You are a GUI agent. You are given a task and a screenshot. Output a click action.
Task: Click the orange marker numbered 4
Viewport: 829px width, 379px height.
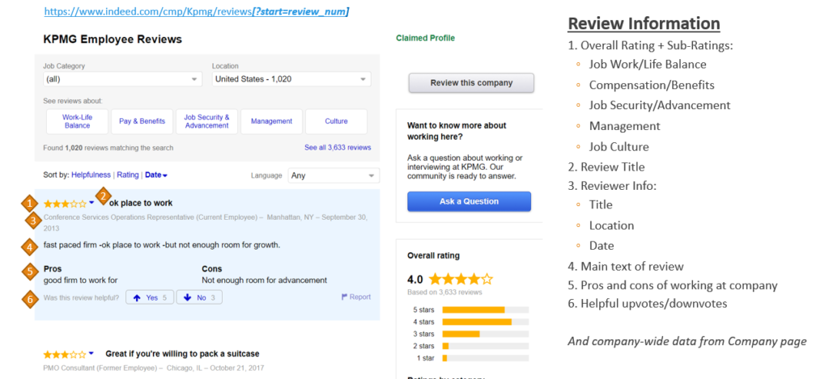click(x=31, y=246)
